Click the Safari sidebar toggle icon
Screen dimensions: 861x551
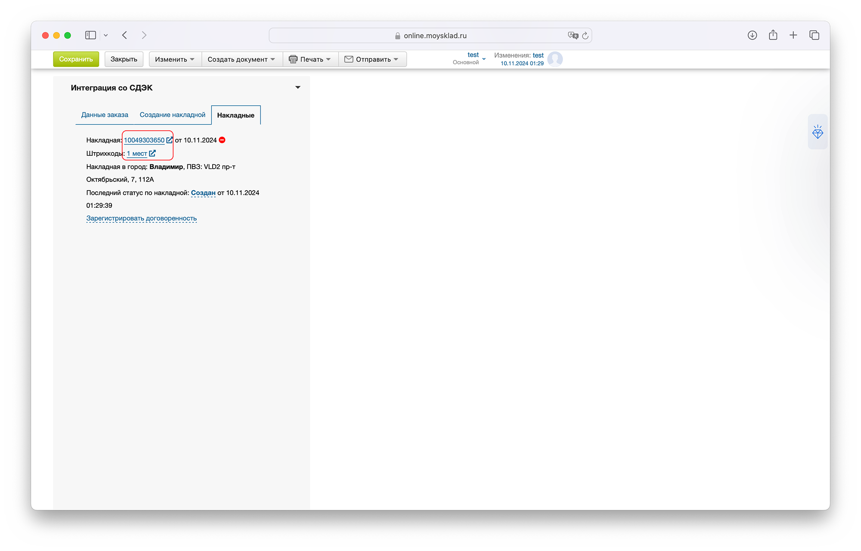pyautogui.click(x=90, y=35)
